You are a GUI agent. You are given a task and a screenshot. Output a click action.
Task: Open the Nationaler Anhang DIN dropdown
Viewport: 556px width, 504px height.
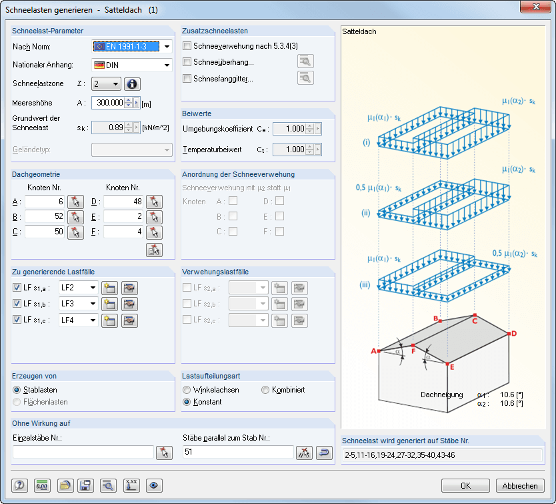coord(167,65)
